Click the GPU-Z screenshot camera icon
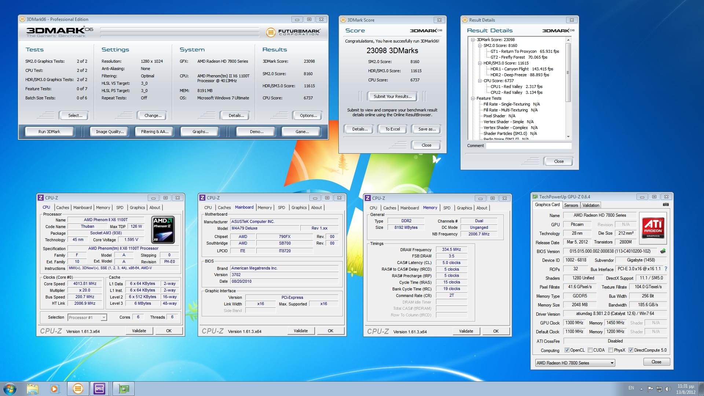Screen dimensions: 704x396 tap(666, 205)
